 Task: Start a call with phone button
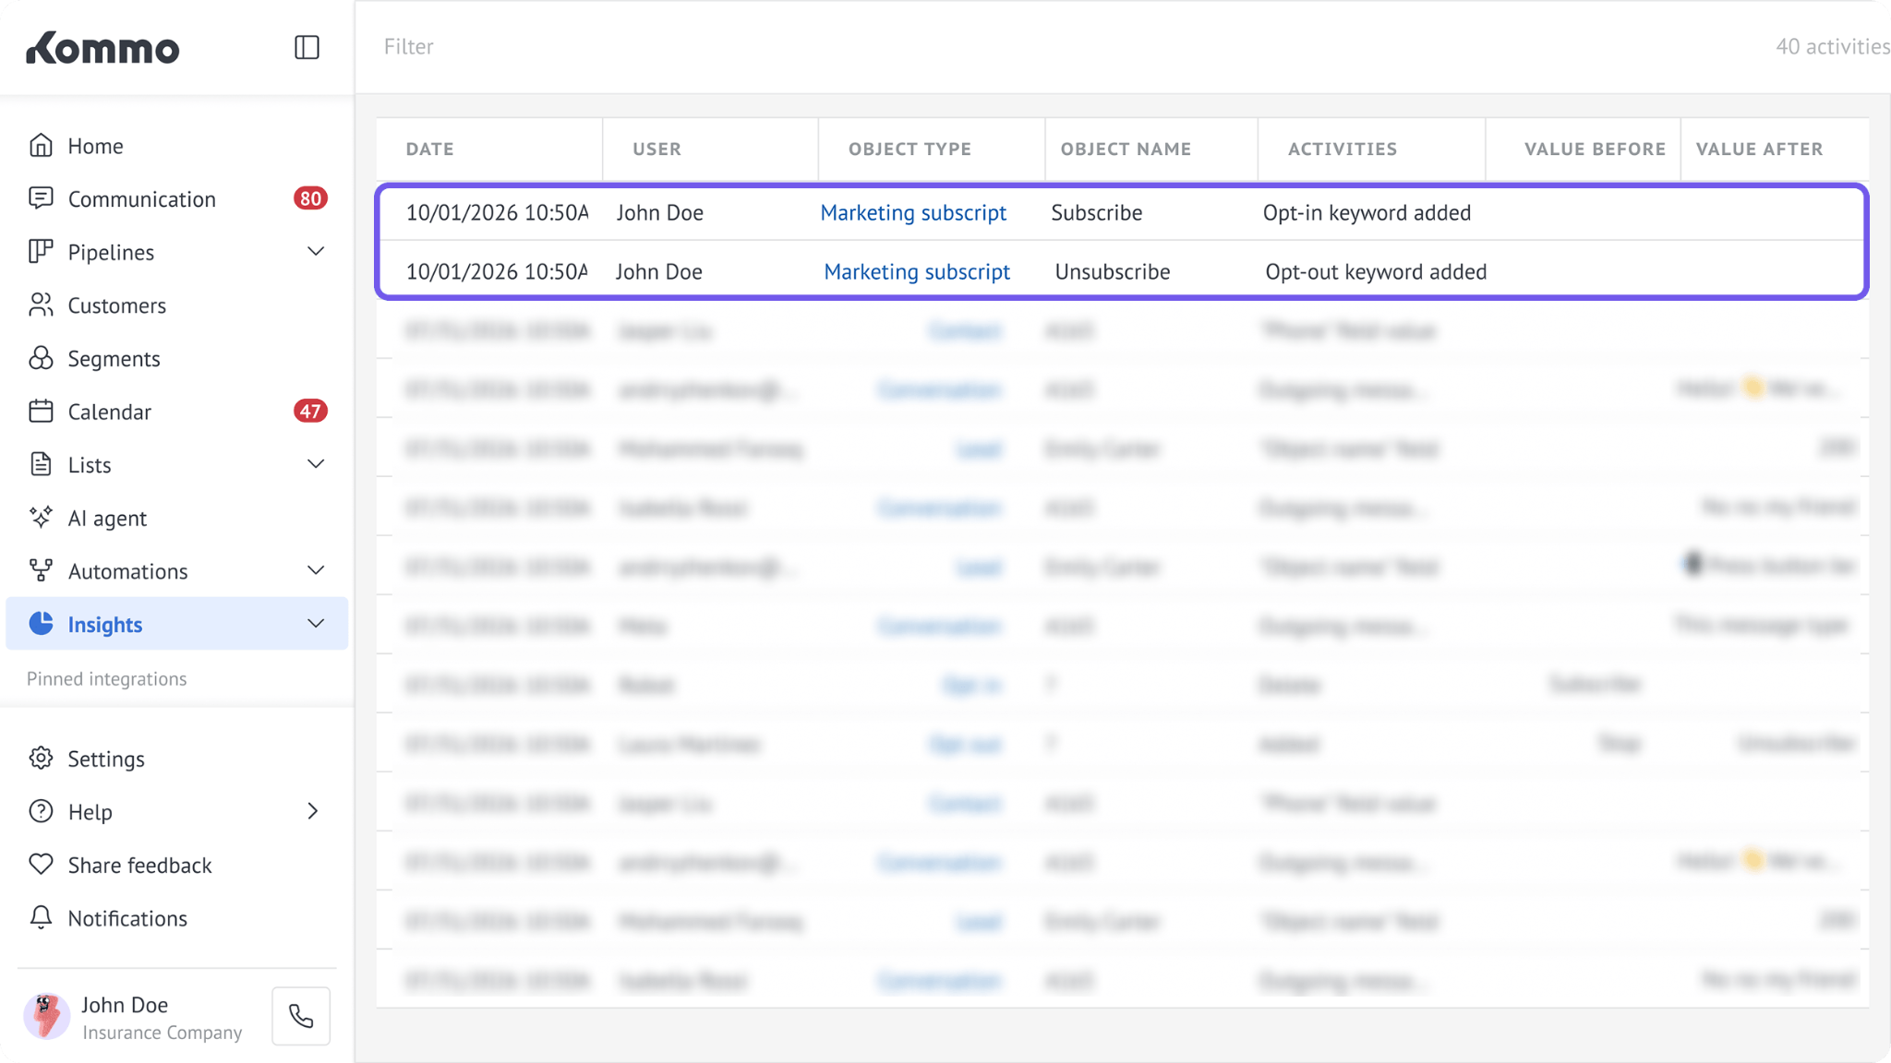[301, 1016]
